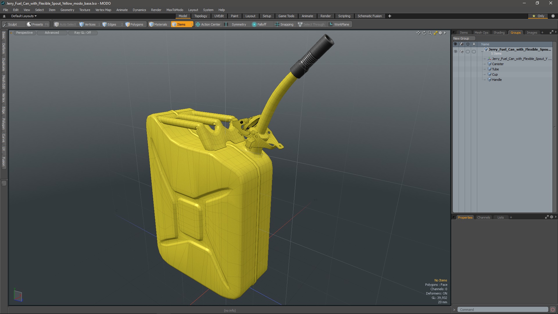Image resolution: width=558 pixels, height=314 pixels.
Task: Switch to the Shading tab
Action: pos(499,33)
